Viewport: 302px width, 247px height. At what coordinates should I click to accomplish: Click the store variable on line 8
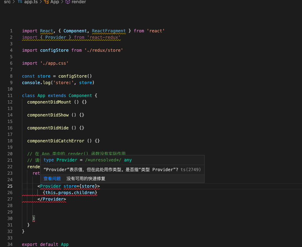44,76
